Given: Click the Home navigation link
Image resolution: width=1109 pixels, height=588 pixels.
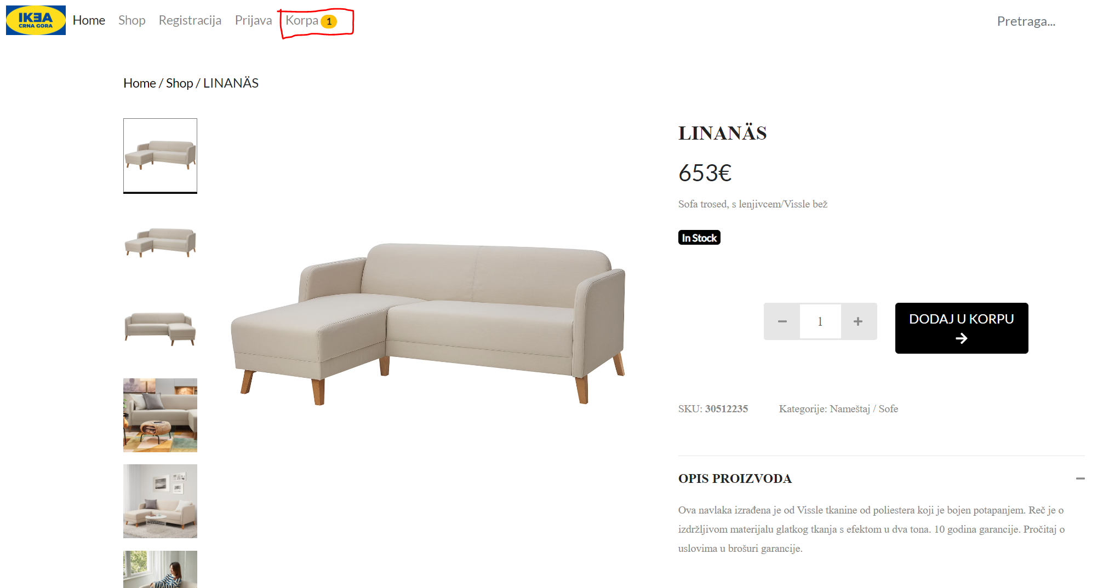Looking at the screenshot, I should tap(89, 20).
